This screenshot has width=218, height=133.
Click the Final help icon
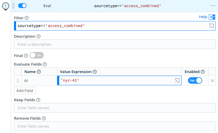[x=26, y=56]
